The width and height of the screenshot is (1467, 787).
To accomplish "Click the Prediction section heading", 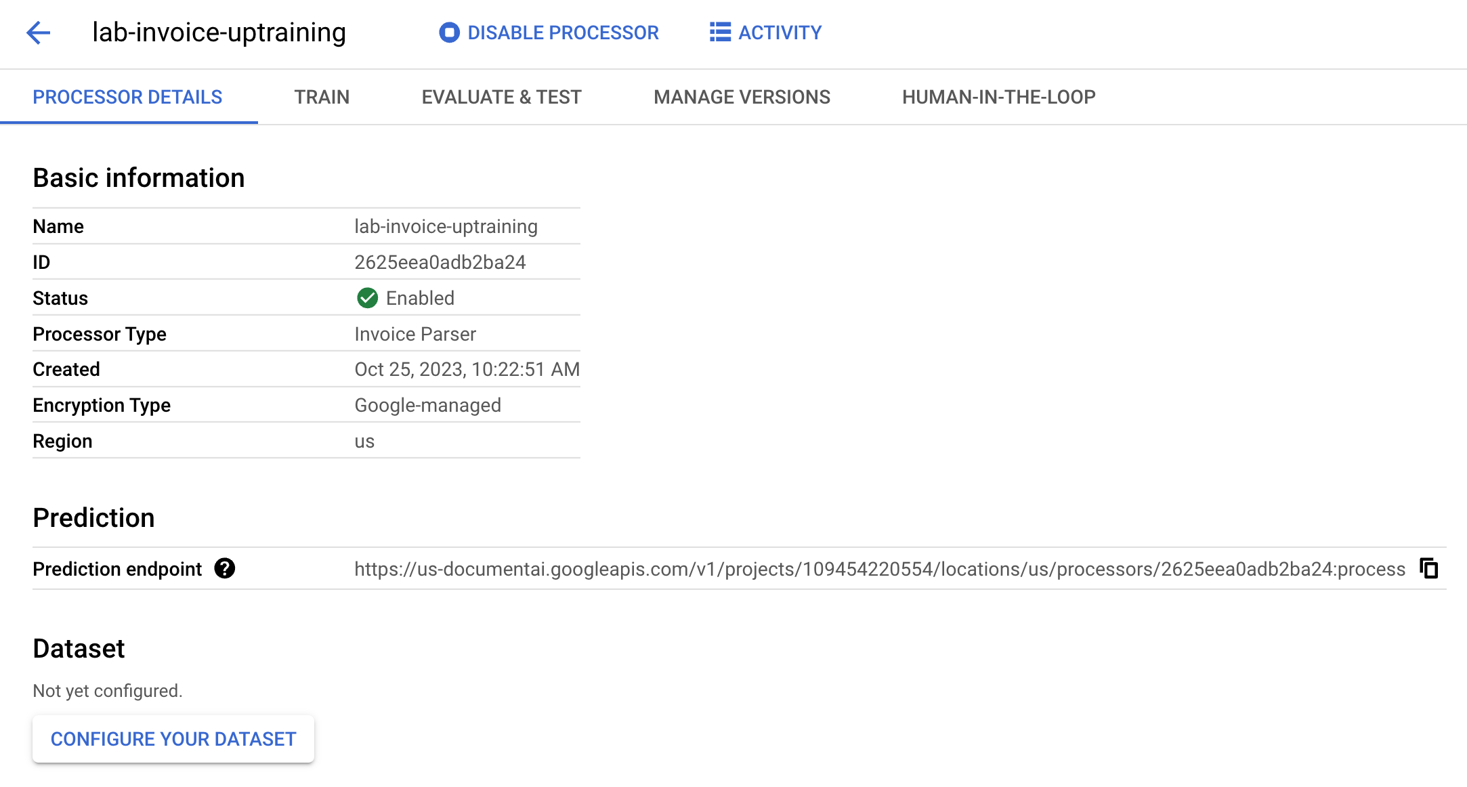I will click(x=93, y=518).
